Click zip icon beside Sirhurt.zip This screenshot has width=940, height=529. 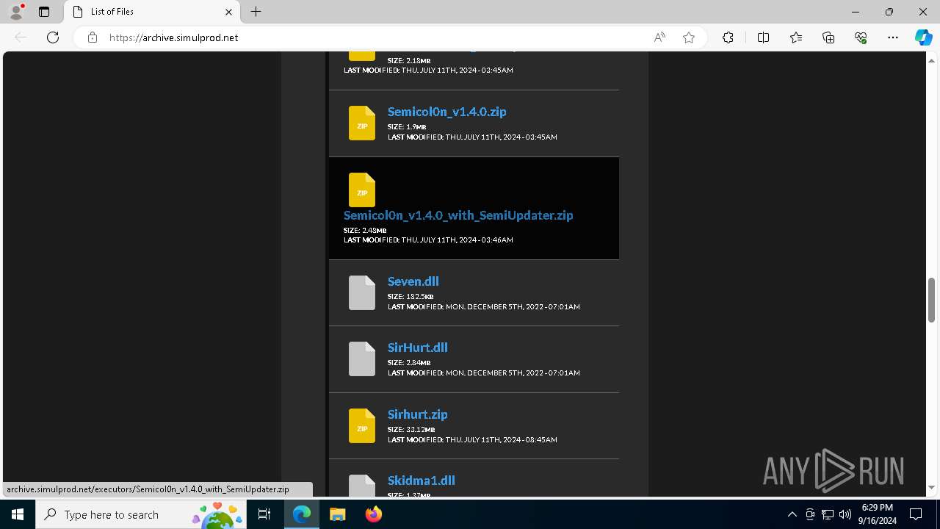tap(362, 425)
